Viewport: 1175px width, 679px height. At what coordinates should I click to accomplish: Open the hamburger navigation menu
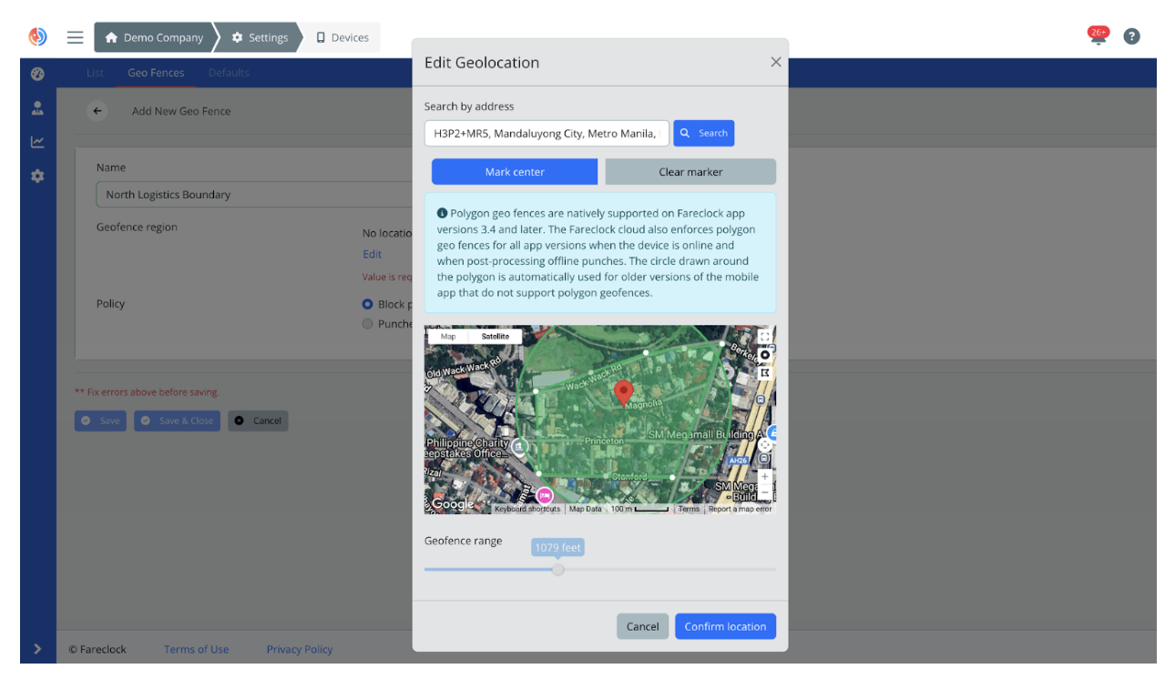click(x=75, y=36)
